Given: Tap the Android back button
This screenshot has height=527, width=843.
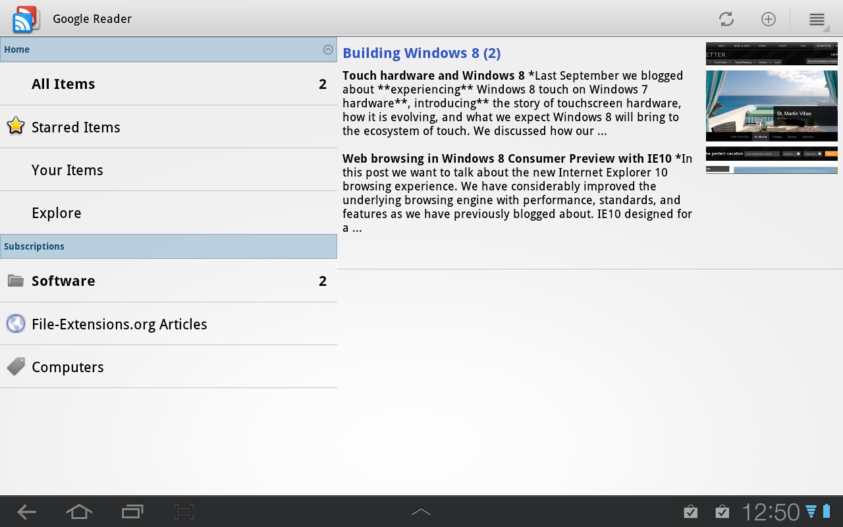Looking at the screenshot, I should coord(26,512).
